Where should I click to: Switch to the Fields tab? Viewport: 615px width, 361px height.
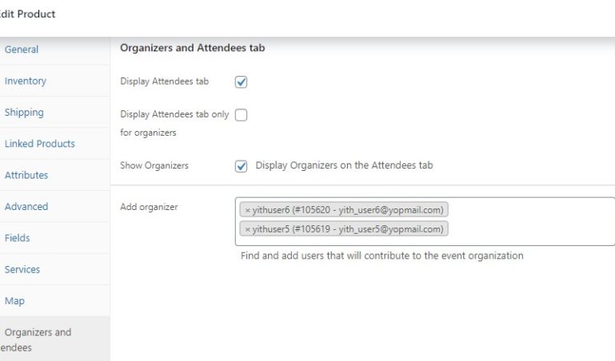click(18, 238)
